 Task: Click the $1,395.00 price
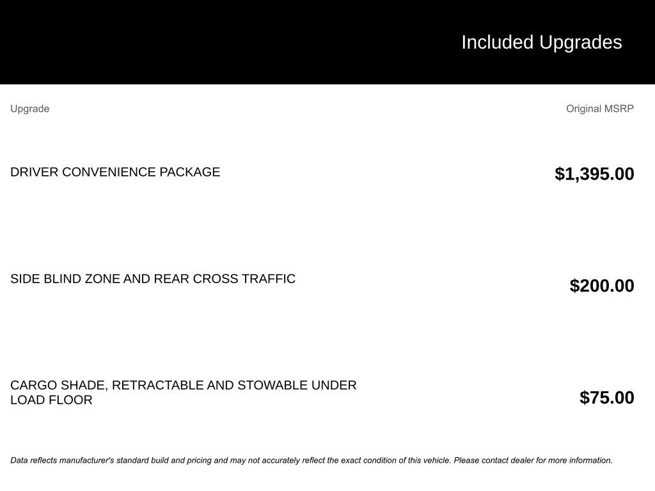[594, 174]
